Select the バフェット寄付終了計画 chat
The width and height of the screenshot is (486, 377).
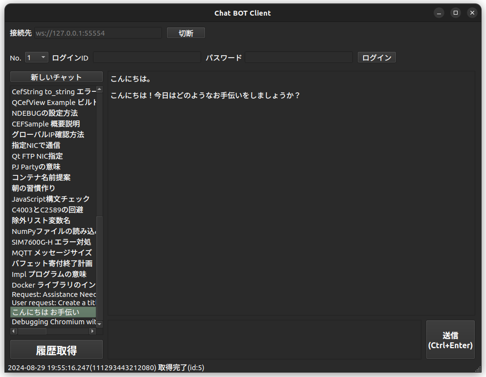tap(52, 263)
